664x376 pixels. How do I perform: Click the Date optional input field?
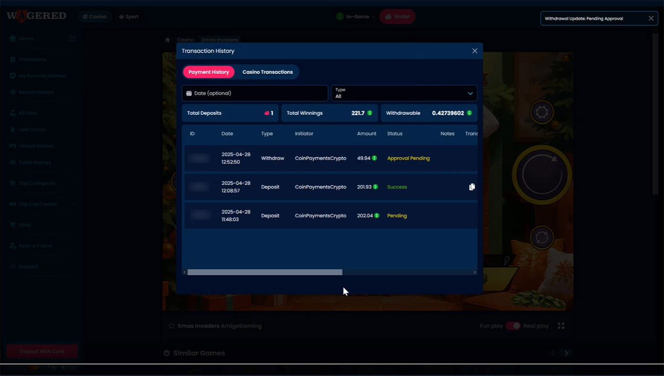pyautogui.click(x=255, y=93)
